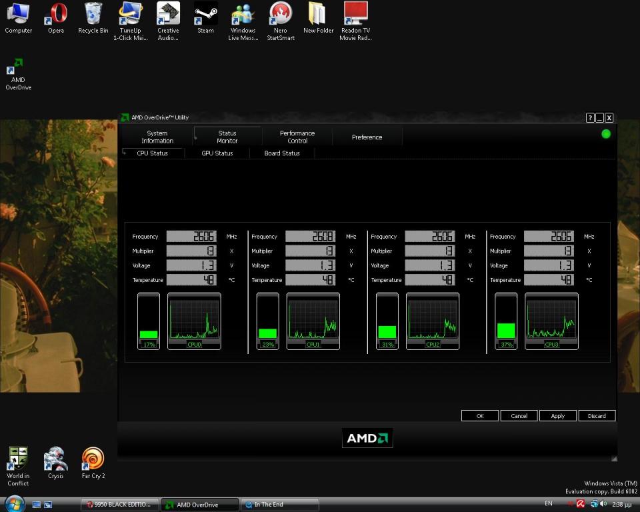Select the CPU Status sub-tab
Viewport: 640px width, 512px height.
coord(153,153)
